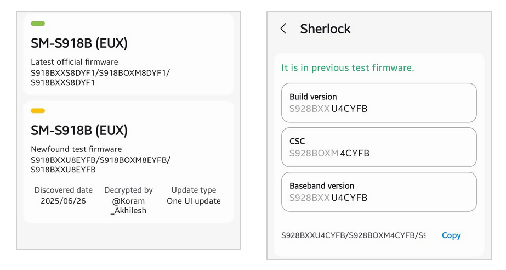Click the top SM-S918B (EUX) heading
Screen dimensions: 506x270
[x=79, y=43]
